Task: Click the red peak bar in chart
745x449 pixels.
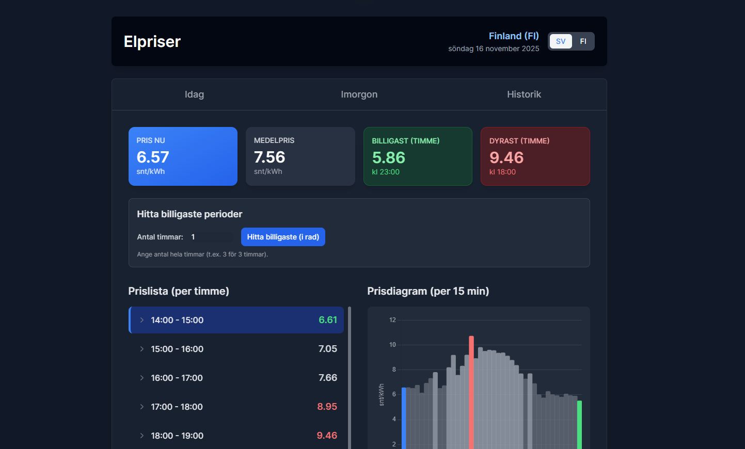Action: coord(471,392)
